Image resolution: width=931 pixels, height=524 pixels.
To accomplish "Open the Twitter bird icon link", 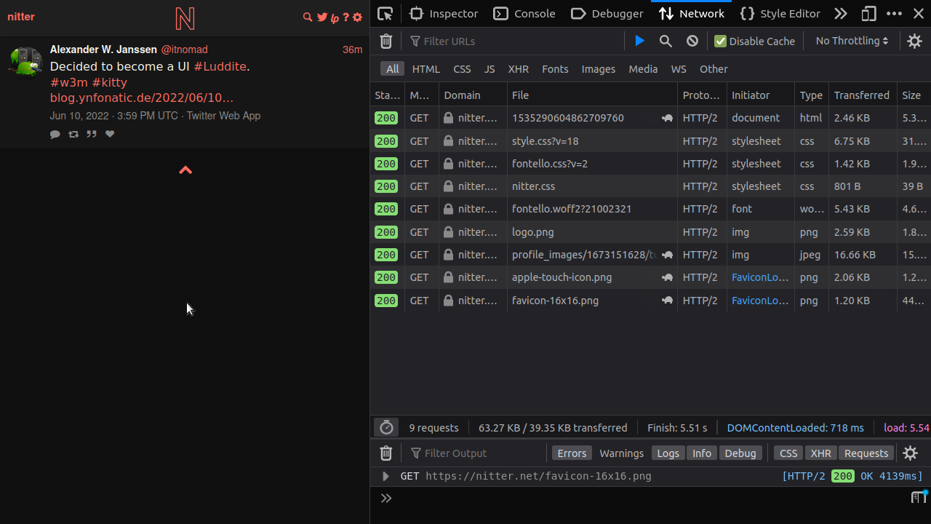I will click(x=322, y=17).
